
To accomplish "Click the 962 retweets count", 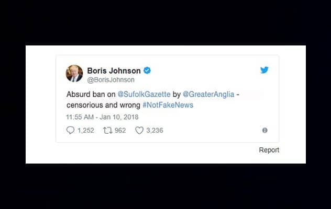I will tap(120, 131).
